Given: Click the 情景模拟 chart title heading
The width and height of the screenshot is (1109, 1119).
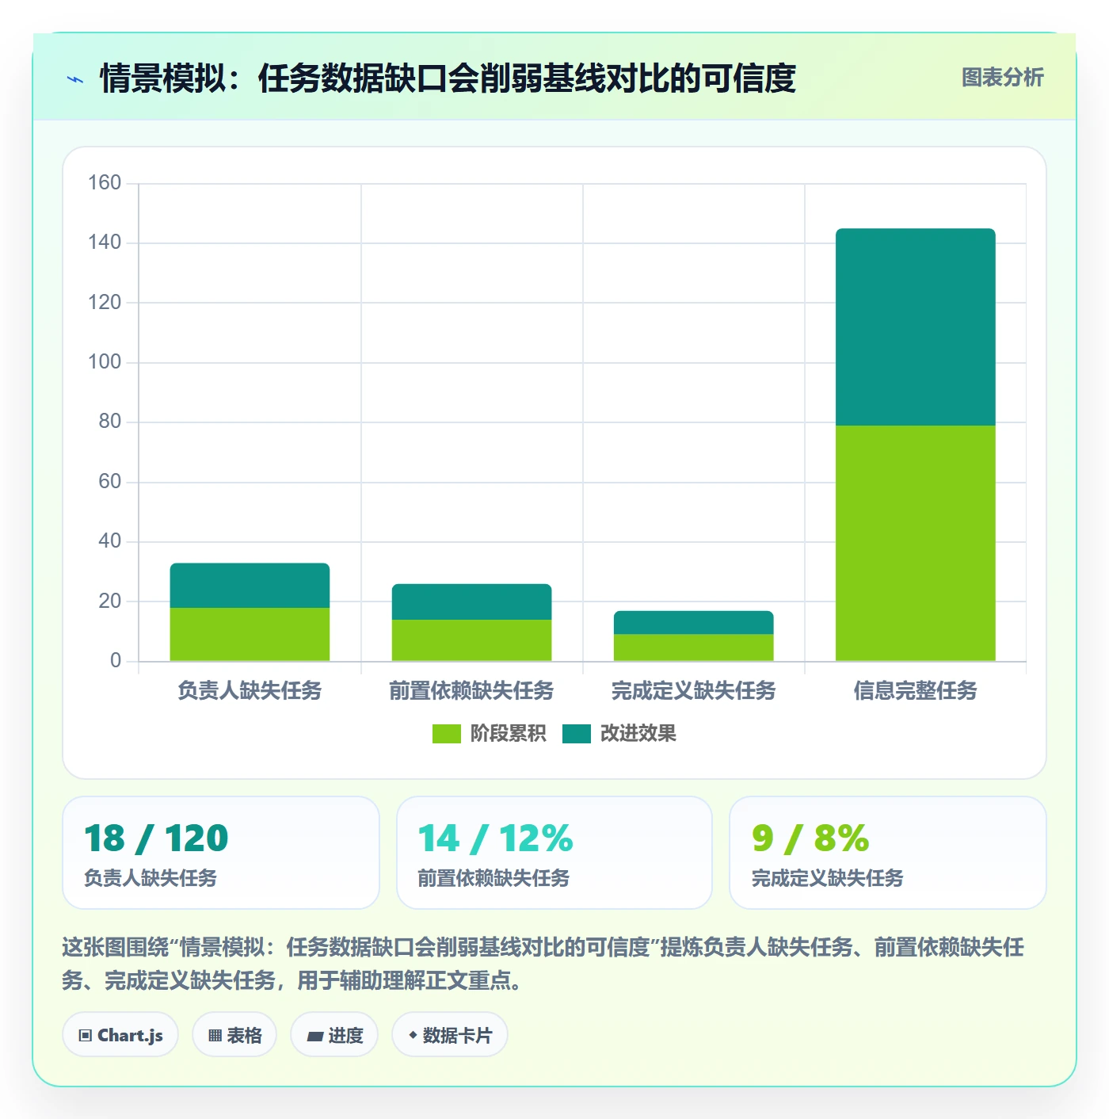Looking at the screenshot, I should pyautogui.click(x=448, y=78).
